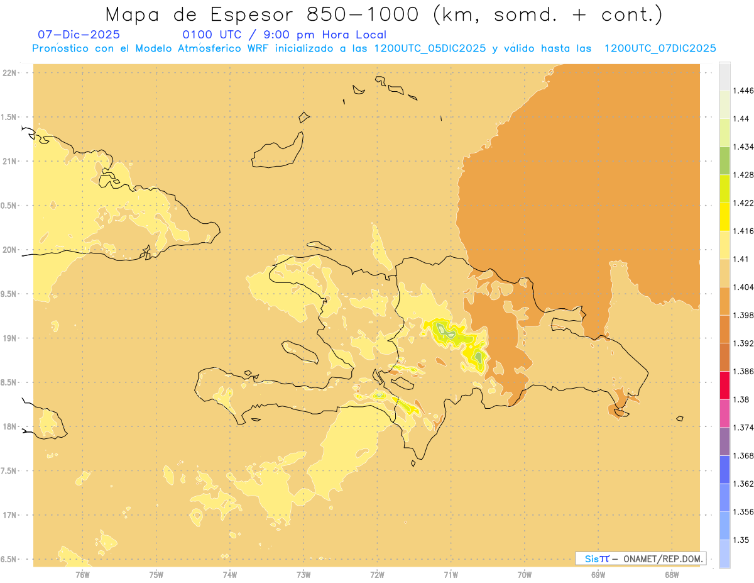Click the colorbar value '1.386'
Image resolution: width=754 pixels, height=583 pixels.
coord(743,371)
